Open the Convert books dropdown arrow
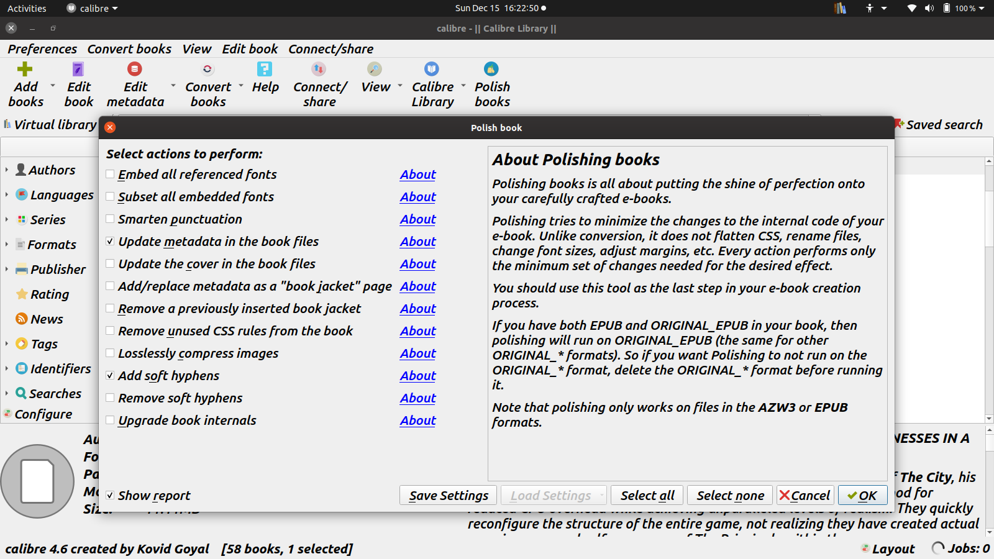 click(x=240, y=86)
